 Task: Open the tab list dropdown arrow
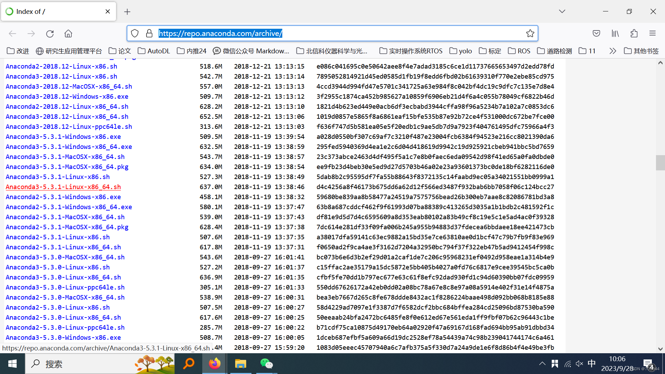pyautogui.click(x=562, y=11)
